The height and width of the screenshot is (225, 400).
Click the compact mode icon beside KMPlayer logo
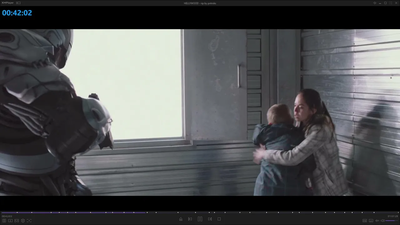pos(18,3)
